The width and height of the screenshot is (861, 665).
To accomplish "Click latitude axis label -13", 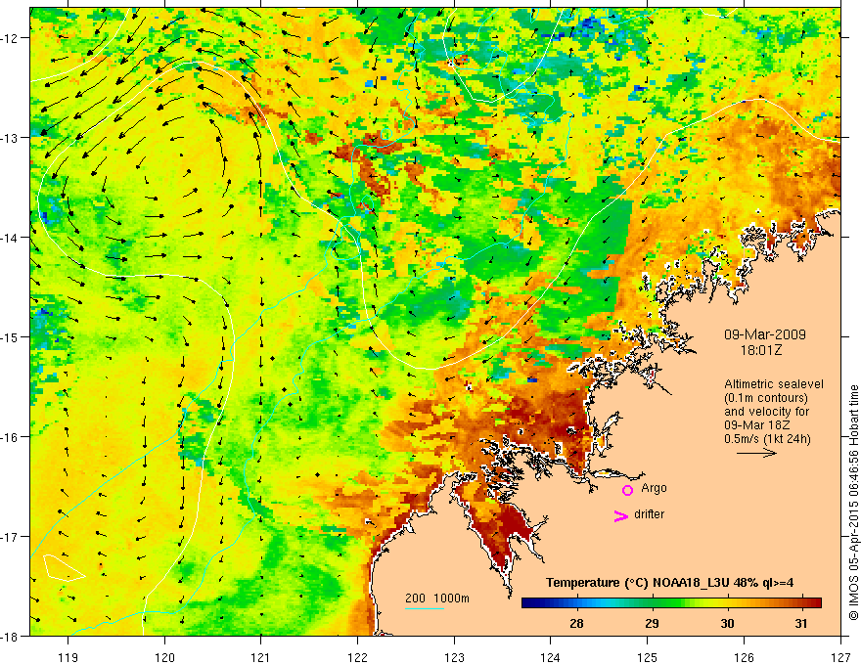I will pos(11,138).
